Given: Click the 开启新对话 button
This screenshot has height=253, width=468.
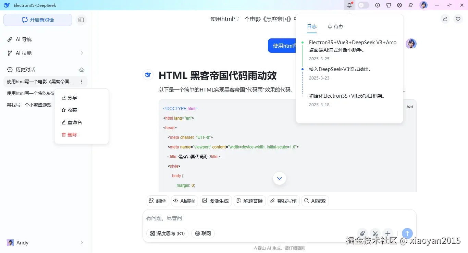Looking at the screenshot, I should (x=37, y=20).
